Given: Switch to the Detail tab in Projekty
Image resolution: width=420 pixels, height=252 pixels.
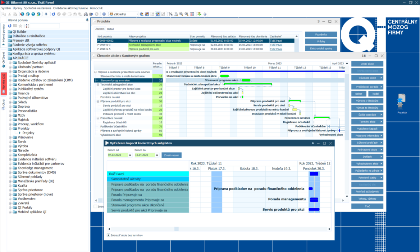Looking at the screenshot, I should pos(110,29).
